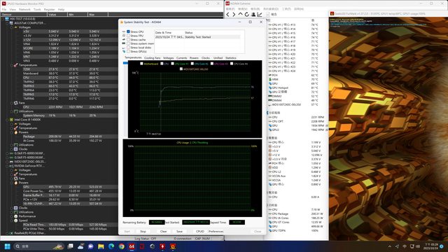This screenshot has height=252, width=448.
Task: Open the chat app taskbar icon
Action: click(x=90, y=246)
